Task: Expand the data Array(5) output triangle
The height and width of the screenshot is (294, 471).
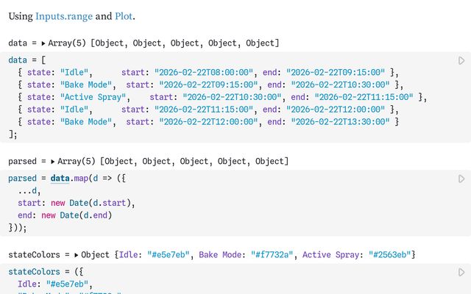Action: pos(43,44)
